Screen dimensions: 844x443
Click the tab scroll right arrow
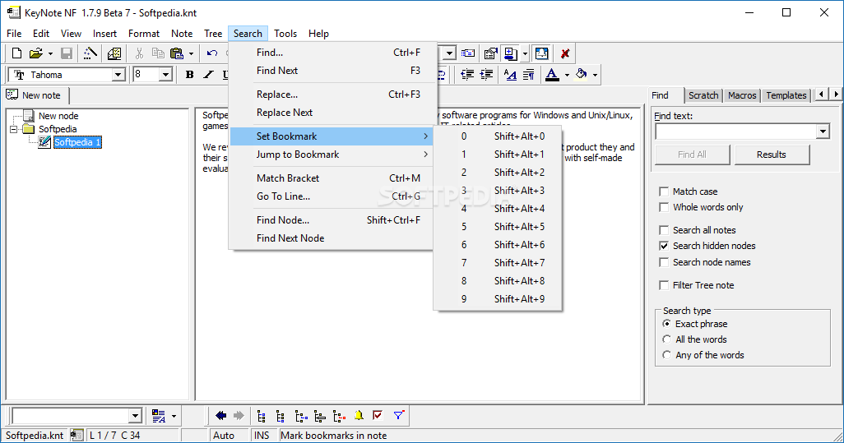pyautogui.click(x=836, y=94)
